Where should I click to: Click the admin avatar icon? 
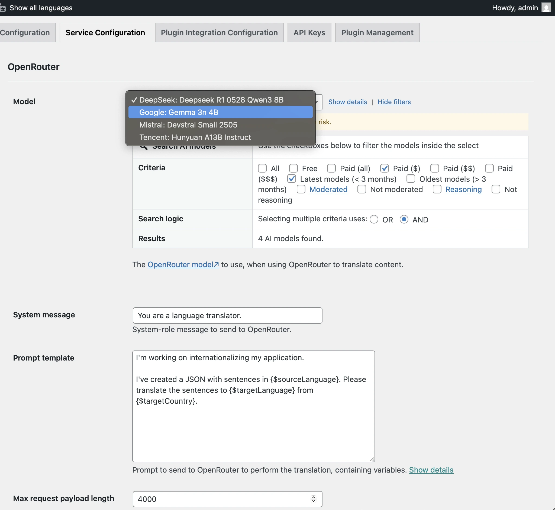[x=546, y=7]
